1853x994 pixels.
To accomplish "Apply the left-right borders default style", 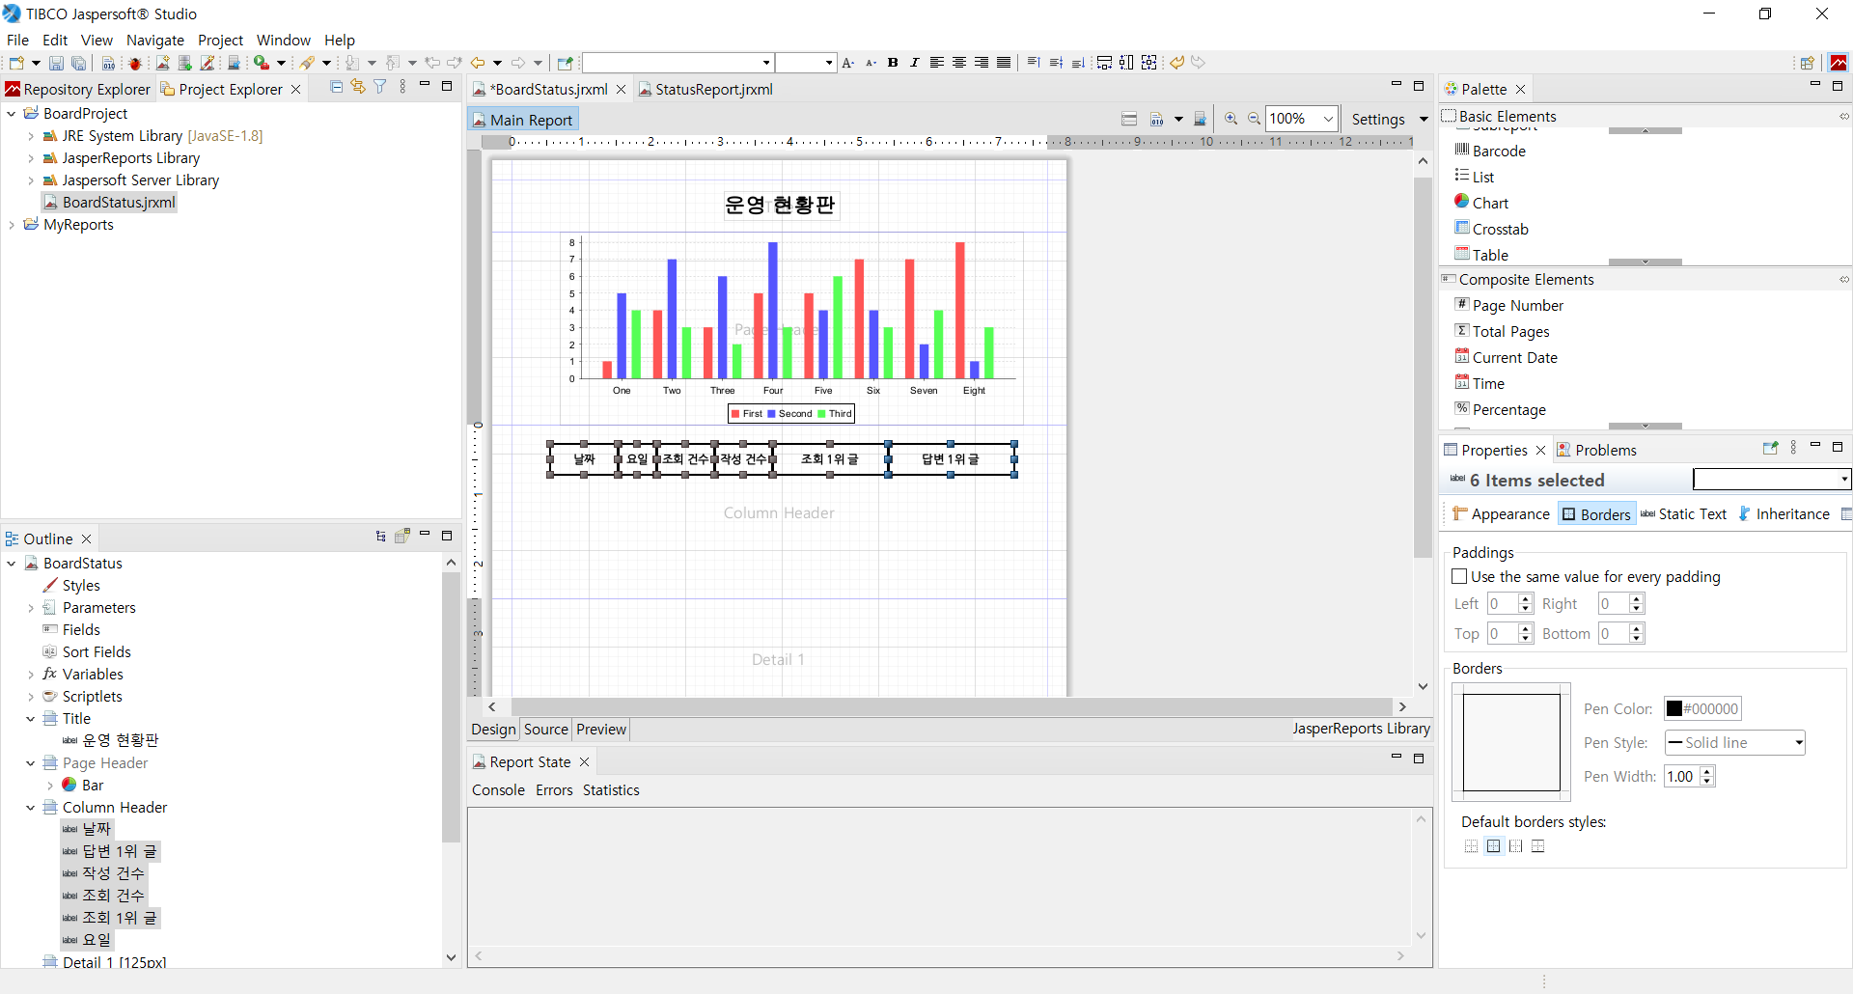I will (1515, 846).
